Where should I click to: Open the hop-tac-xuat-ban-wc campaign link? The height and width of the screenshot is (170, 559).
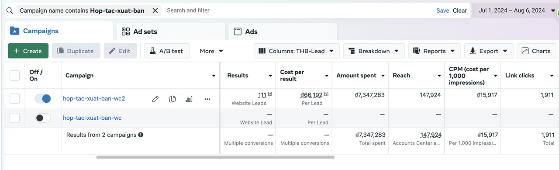pyautogui.click(x=92, y=118)
